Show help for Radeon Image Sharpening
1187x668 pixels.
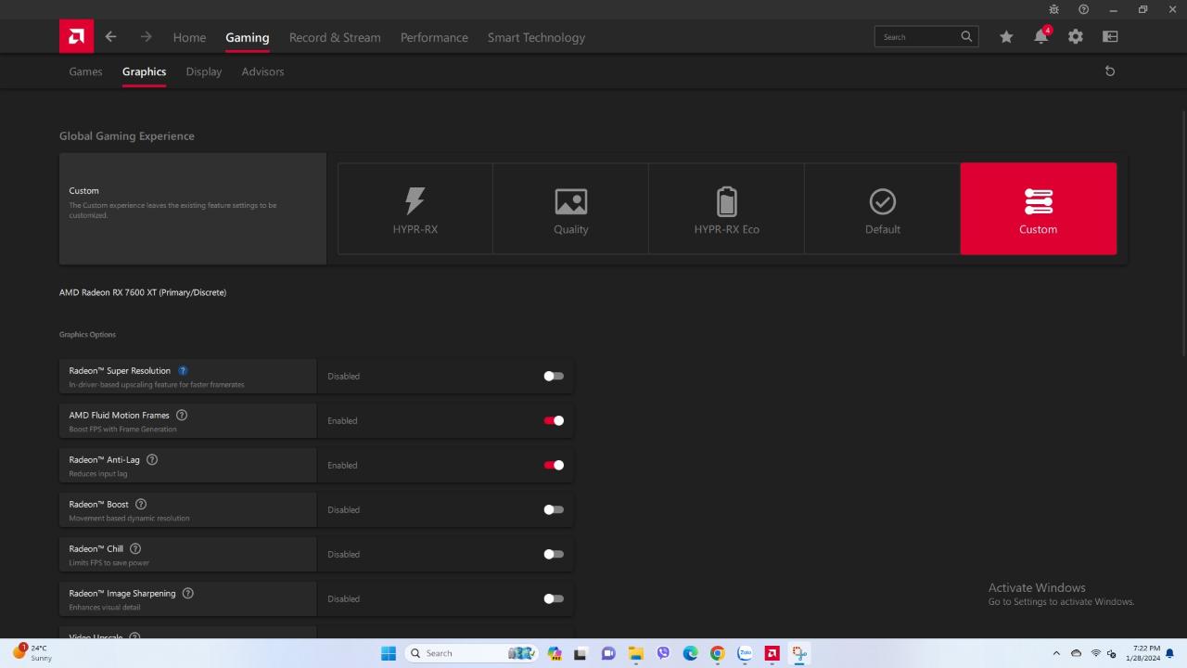pos(188,594)
